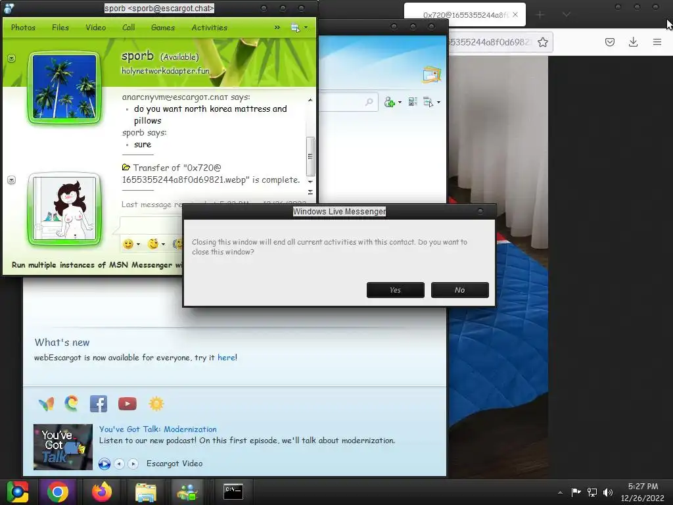Click the email inbox icon in main window

tap(431, 75)
